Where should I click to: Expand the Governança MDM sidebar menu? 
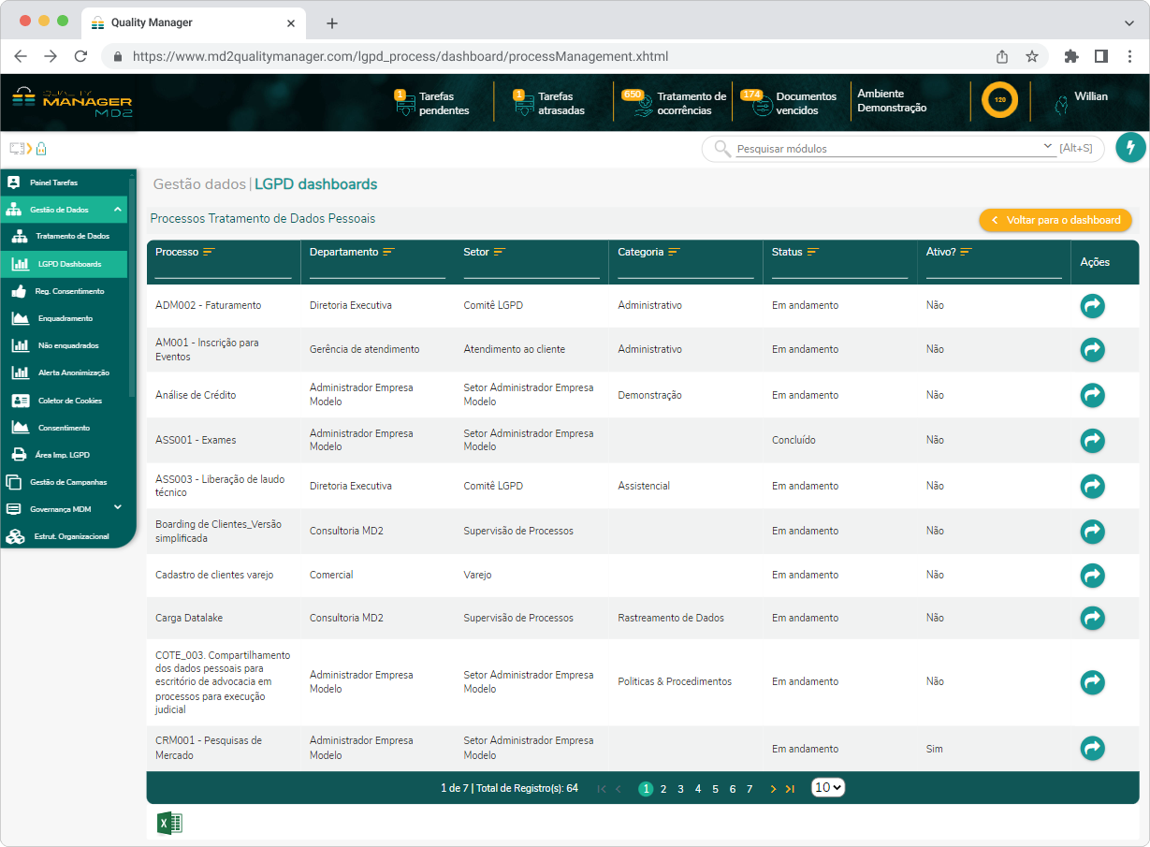pyautogui.click(x=118, y=508)
